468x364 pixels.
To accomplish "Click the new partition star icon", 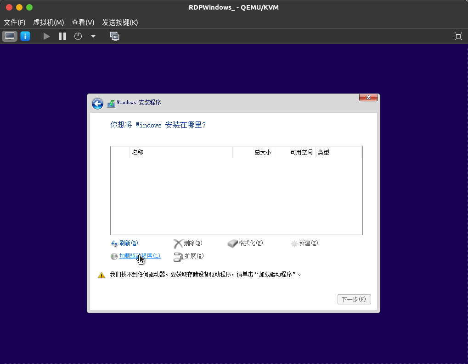I will click(x=294, y=243).
